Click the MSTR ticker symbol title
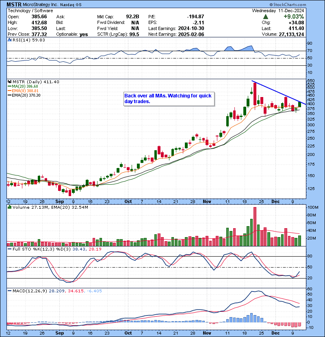This screenshot has height=337, width=325. point(14,4)
